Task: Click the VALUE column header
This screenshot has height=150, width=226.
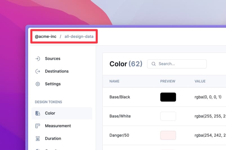Action: pos(200,81)
